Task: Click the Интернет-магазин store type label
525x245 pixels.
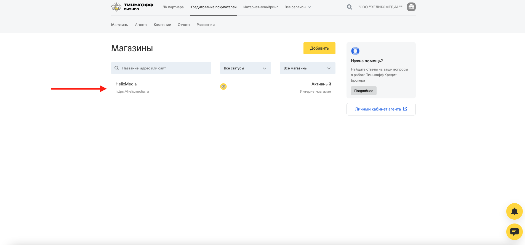Action: click(315, 91)
